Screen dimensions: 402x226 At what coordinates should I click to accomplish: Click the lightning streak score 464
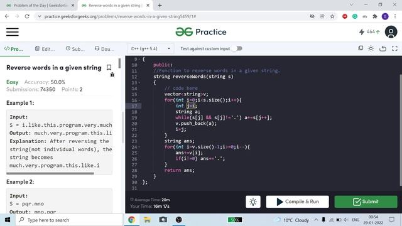(369, 32)
